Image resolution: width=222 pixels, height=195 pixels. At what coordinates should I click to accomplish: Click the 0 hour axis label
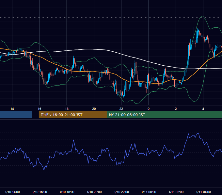tap(149, 109)
